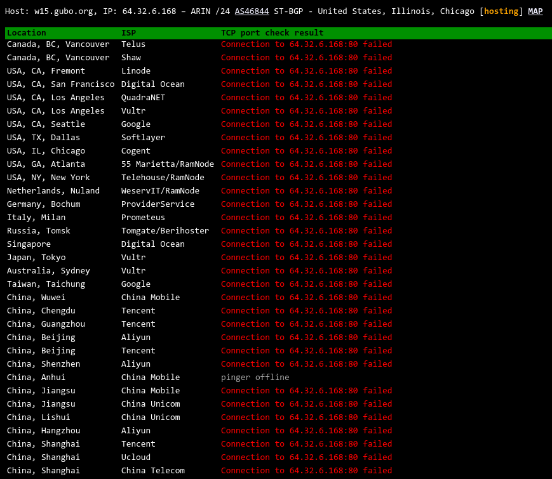
Task: Select 'WeservIT/RamNode' ISP cell
Action: click(160, 191)
